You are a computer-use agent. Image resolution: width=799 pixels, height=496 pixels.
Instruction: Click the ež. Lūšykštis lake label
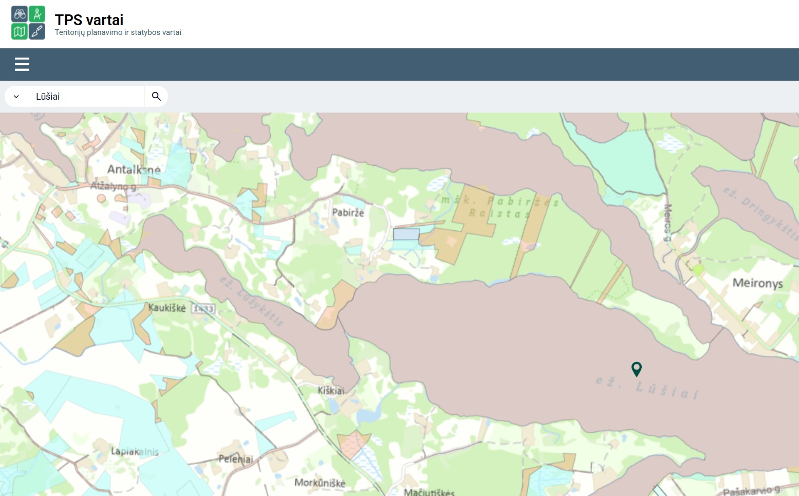[252, 301]
